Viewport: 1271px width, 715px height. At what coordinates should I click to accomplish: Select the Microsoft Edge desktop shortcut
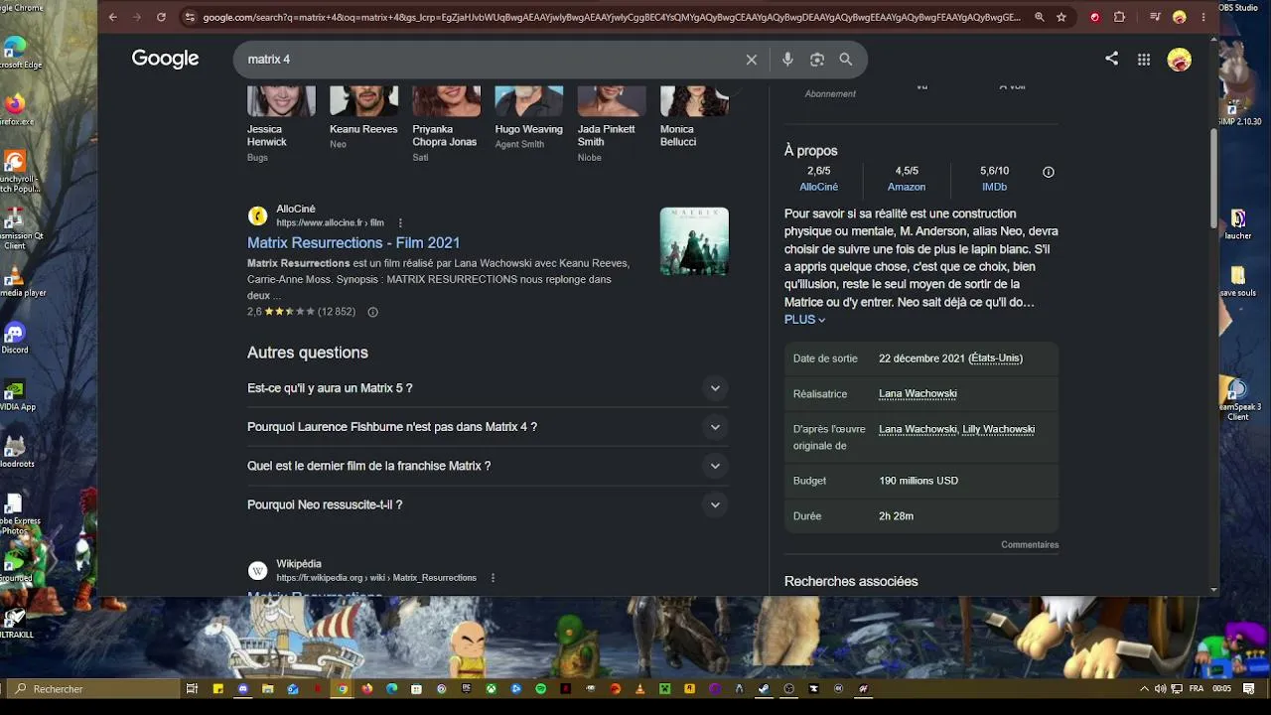tap(16, 53)
